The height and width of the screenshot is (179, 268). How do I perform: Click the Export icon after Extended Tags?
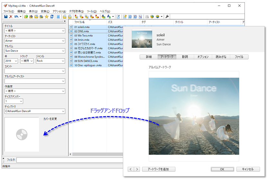pyautogui.click(x=125, y=17)
